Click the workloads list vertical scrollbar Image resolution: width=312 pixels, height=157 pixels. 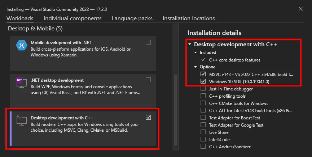(176, 109)
